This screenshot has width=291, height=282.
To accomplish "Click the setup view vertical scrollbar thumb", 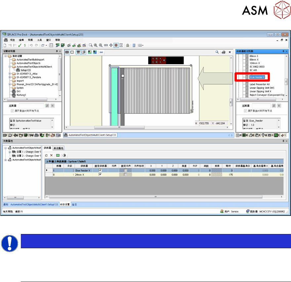I will [231, 102].
